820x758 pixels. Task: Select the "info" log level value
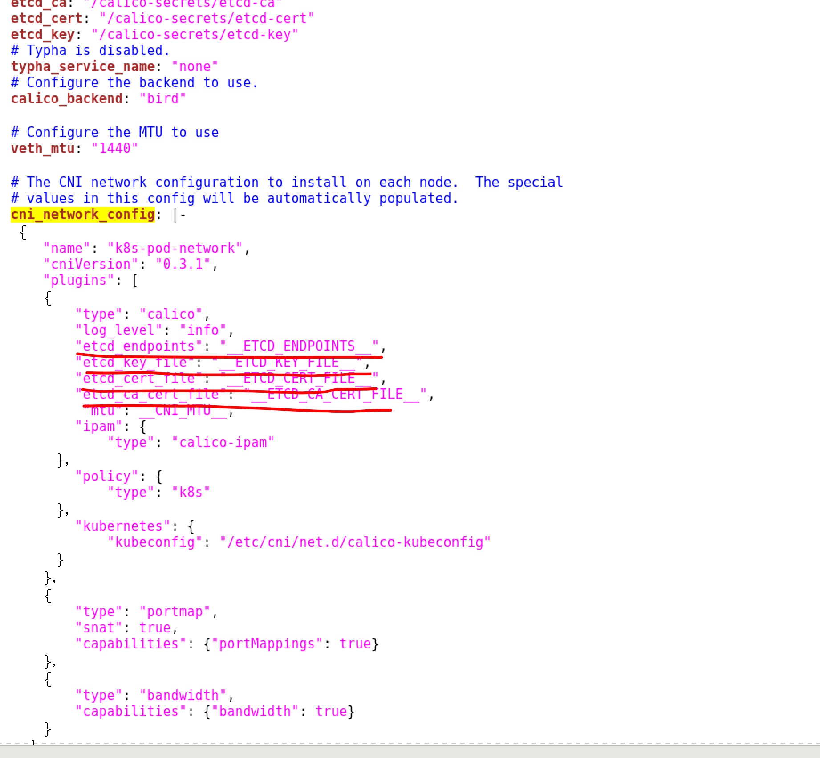click(203, 330)
